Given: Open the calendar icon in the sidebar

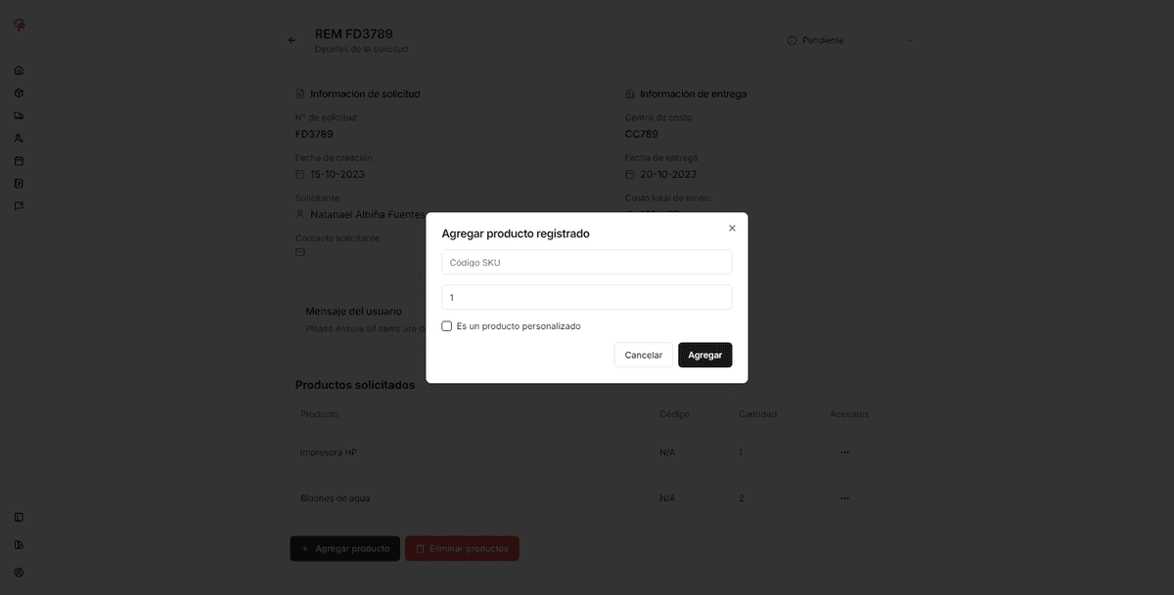Looking at the screenshot, I should [19, 160].
